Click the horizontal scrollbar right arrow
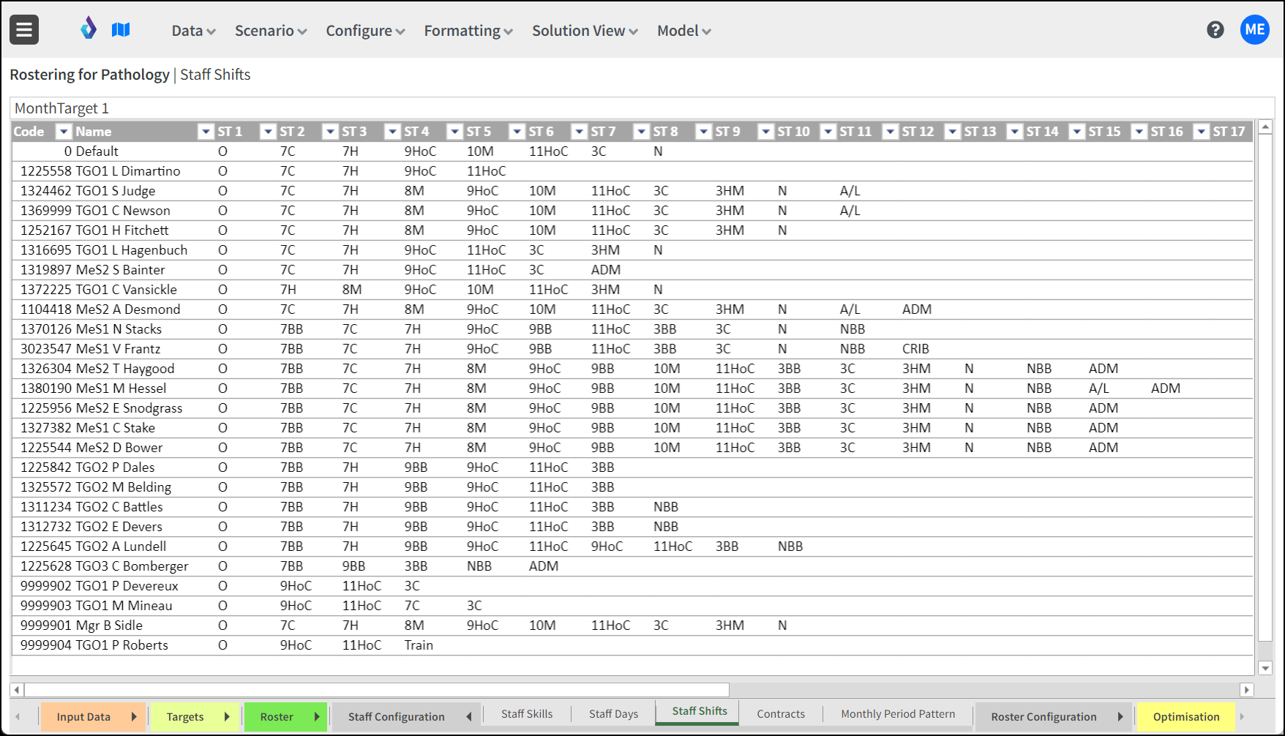The width and height of the screenshot is (1285, 736). click(1247, 690)
